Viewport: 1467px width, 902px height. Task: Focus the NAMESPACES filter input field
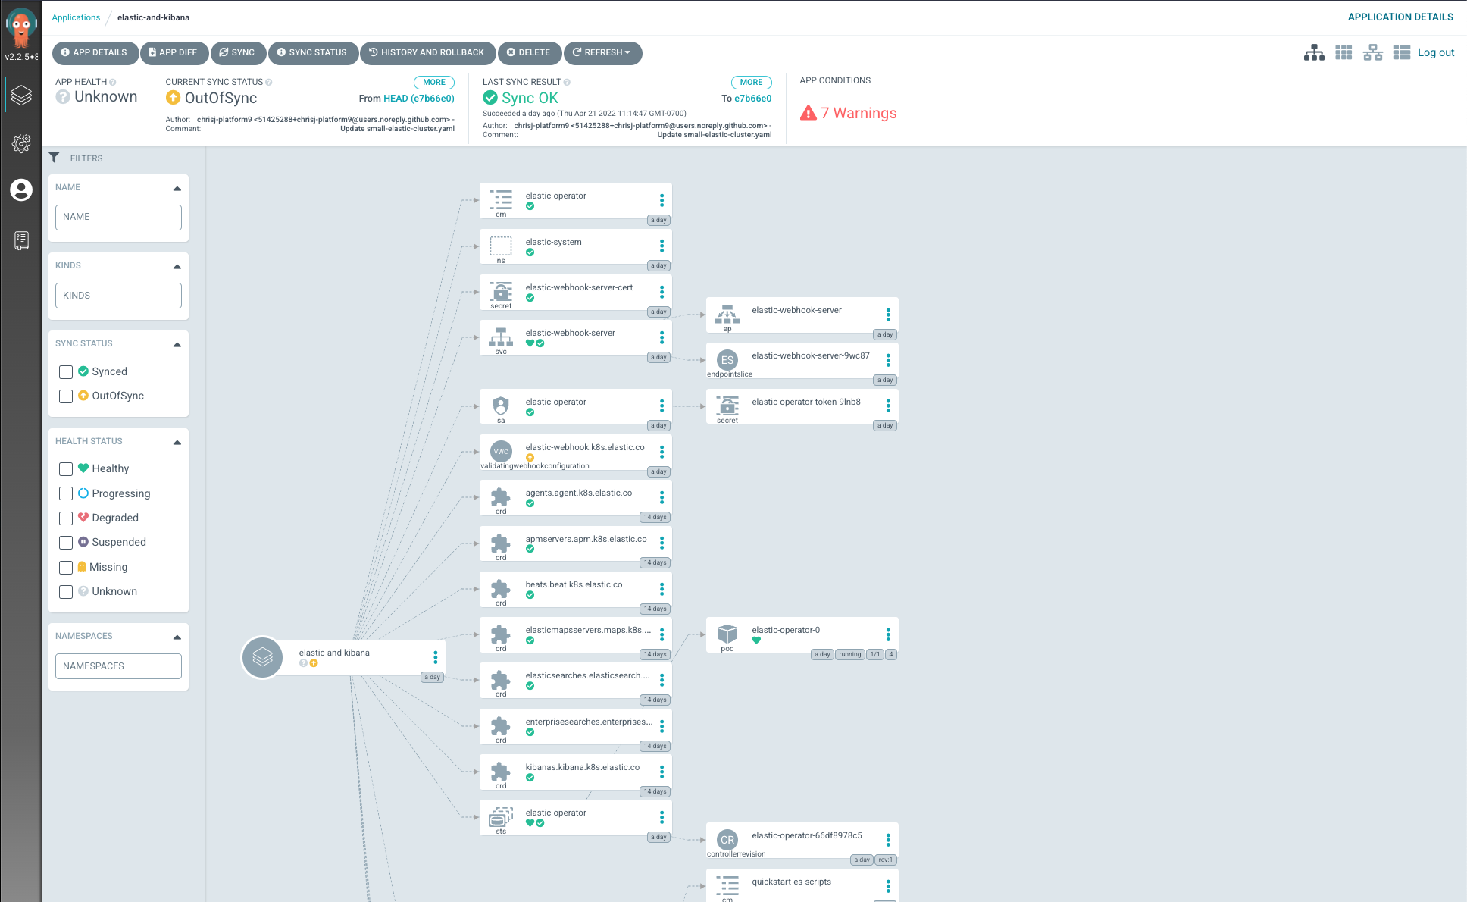pos(118,666)
